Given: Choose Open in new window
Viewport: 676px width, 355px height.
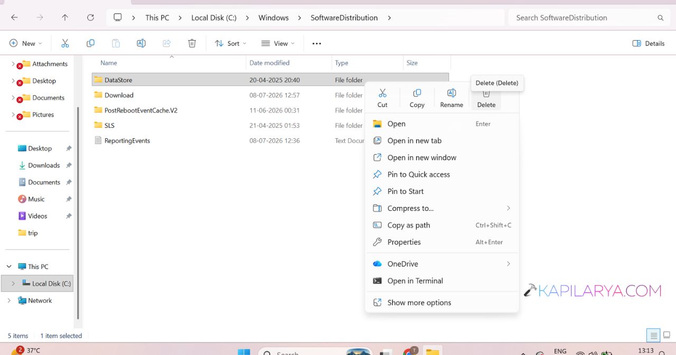Looking at the screenshot, I should [442, 157].
